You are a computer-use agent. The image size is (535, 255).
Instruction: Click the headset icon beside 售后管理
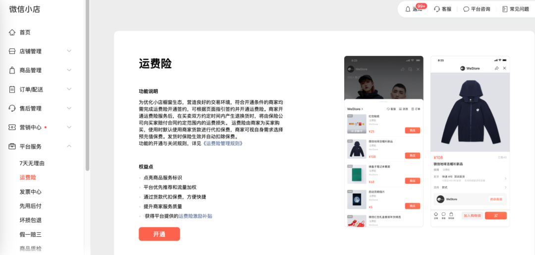point(12,109)
